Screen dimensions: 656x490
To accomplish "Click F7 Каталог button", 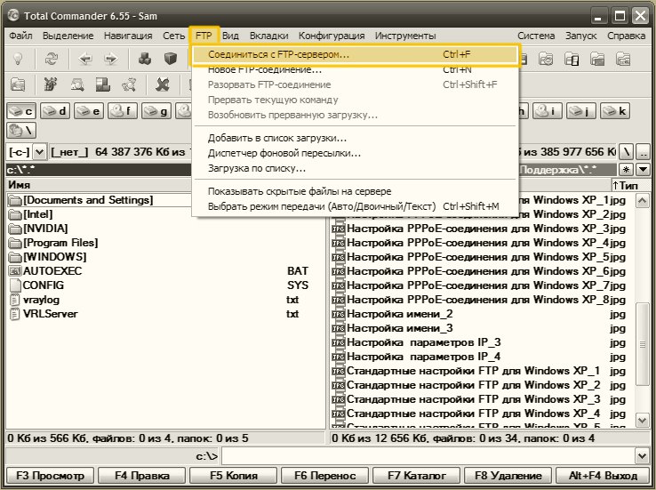I will pyautogui.click(x=417, y=476).
